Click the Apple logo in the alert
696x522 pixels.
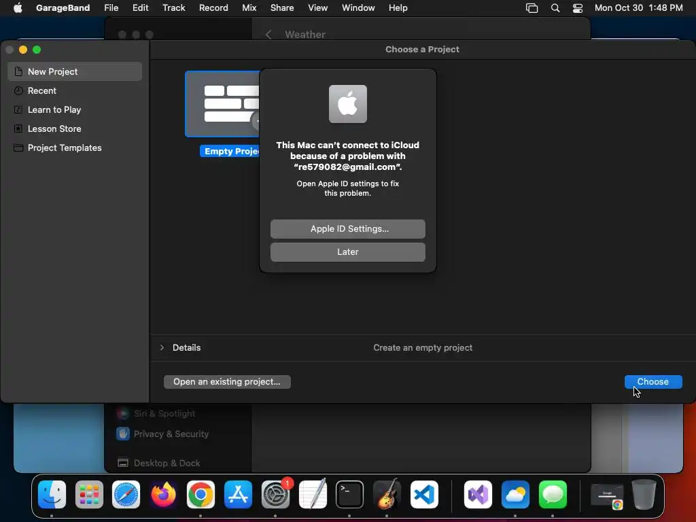tap(347, 104)
